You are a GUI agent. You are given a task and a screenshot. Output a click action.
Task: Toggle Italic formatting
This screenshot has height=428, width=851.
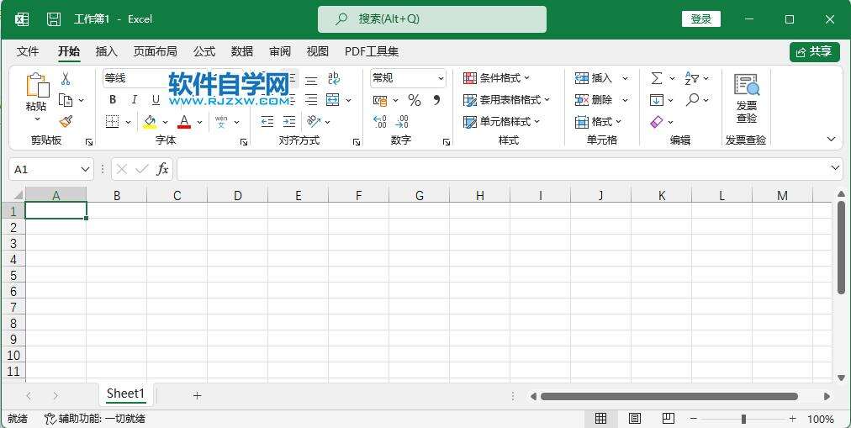coord(134,100)
